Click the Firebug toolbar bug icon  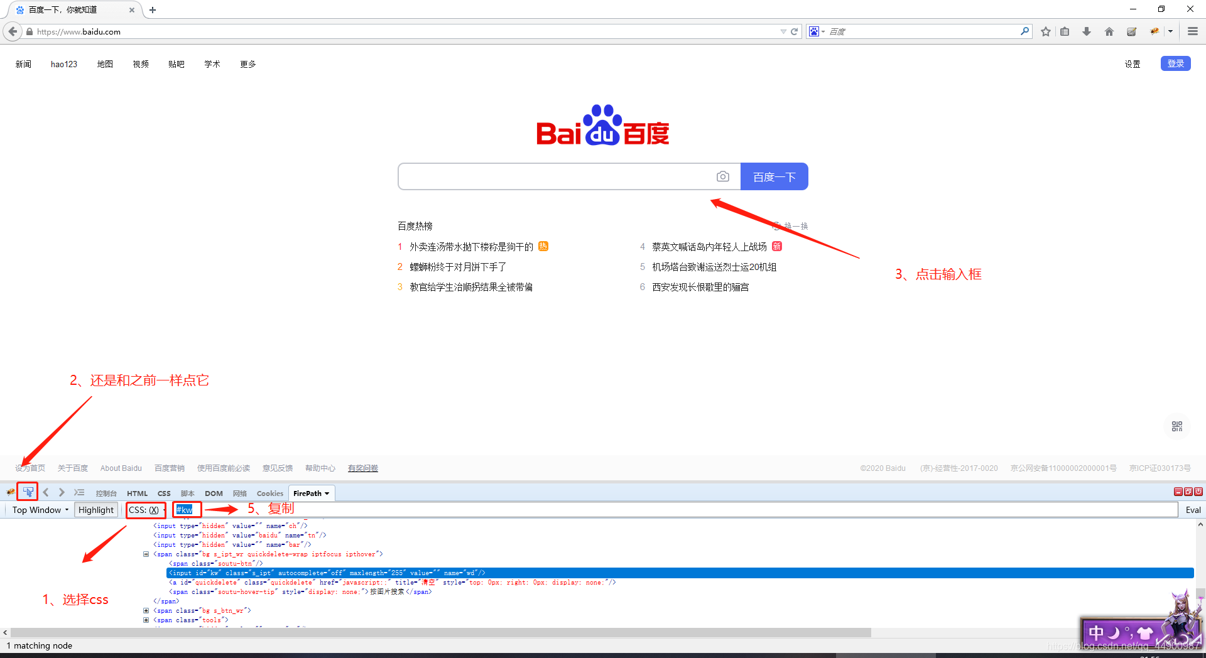coord(1154,31)
